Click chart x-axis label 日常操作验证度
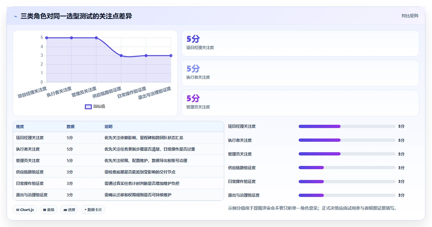Viewport: 432px width, 227px height. [x=132, y=93]
